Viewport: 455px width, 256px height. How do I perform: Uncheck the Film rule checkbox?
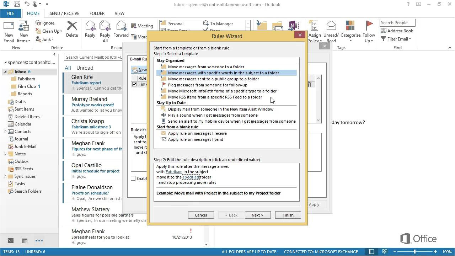[x=134, y=84]
